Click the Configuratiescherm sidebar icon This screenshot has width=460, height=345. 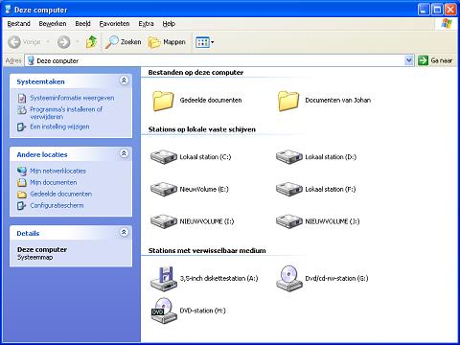22,205
